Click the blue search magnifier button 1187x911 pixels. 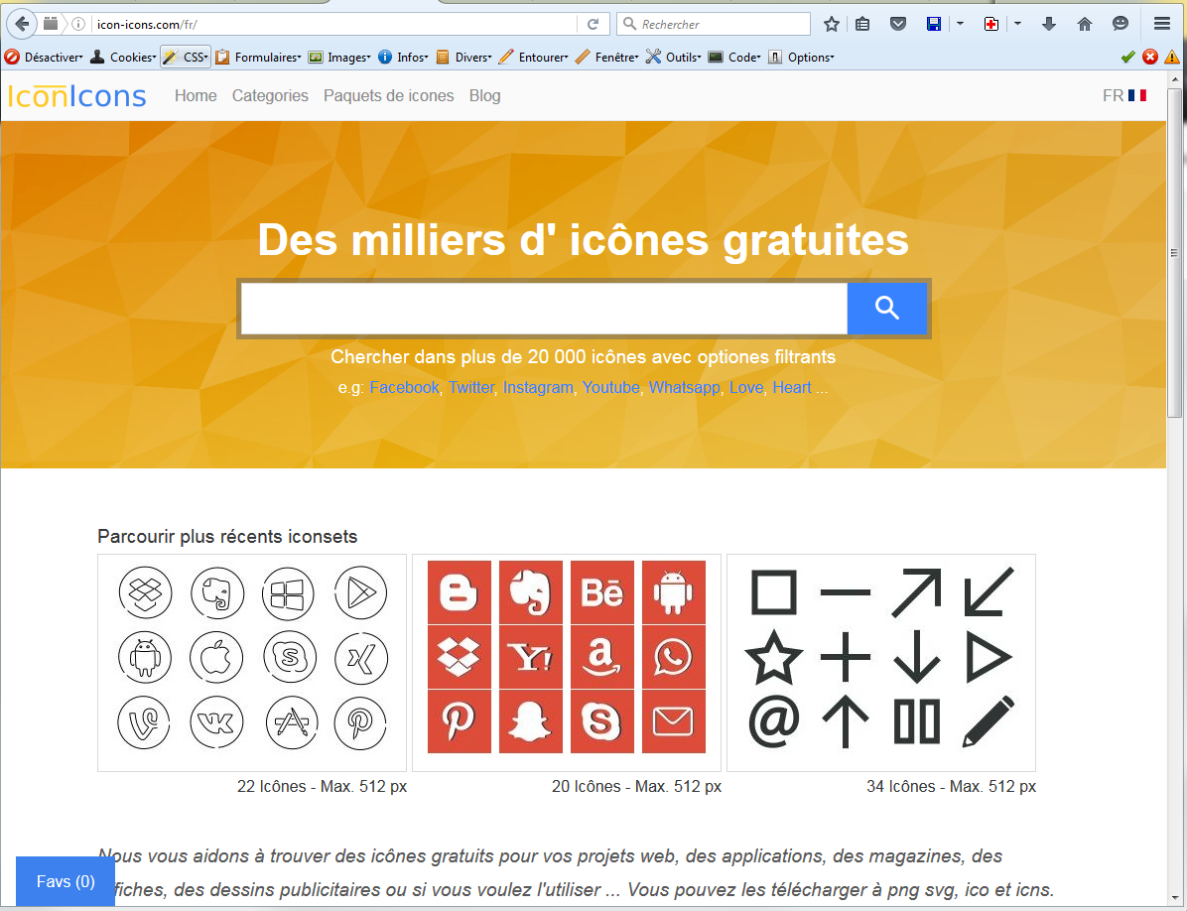coord(886,309)
